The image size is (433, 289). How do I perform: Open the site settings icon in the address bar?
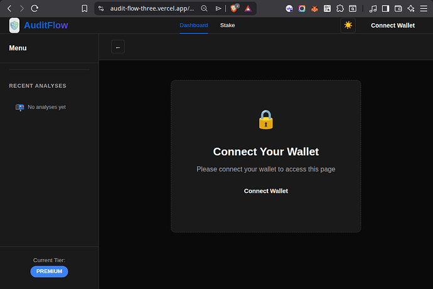click(101, 9)
